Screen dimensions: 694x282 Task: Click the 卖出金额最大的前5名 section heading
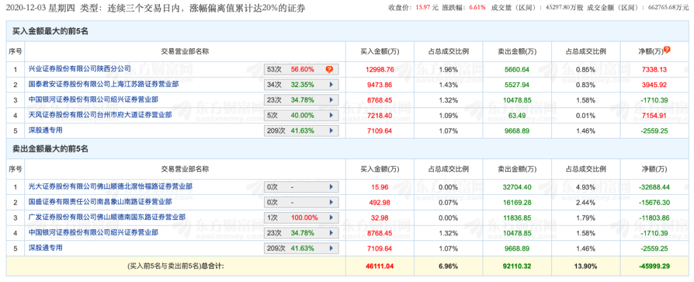[50, 149]
